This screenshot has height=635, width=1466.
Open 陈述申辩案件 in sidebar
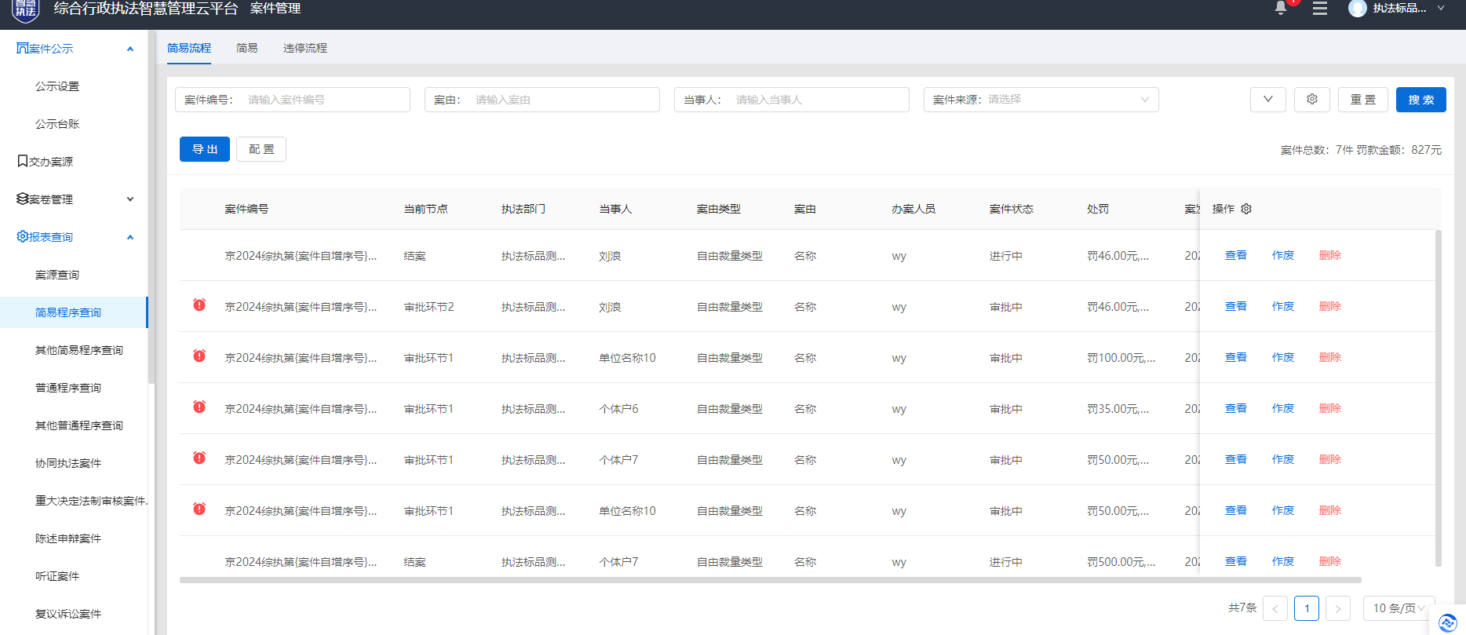[x=68, y=538]
